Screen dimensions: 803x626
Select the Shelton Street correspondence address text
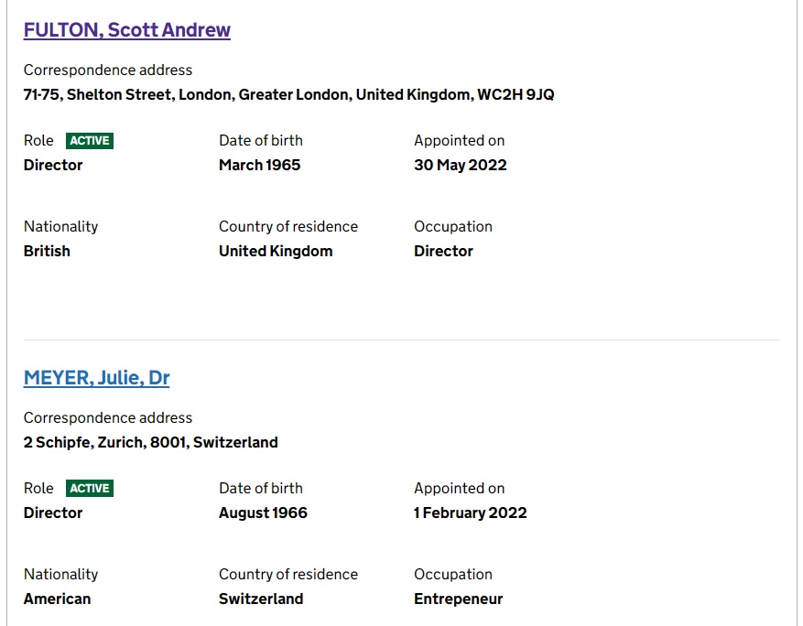[x=288, y=95]
